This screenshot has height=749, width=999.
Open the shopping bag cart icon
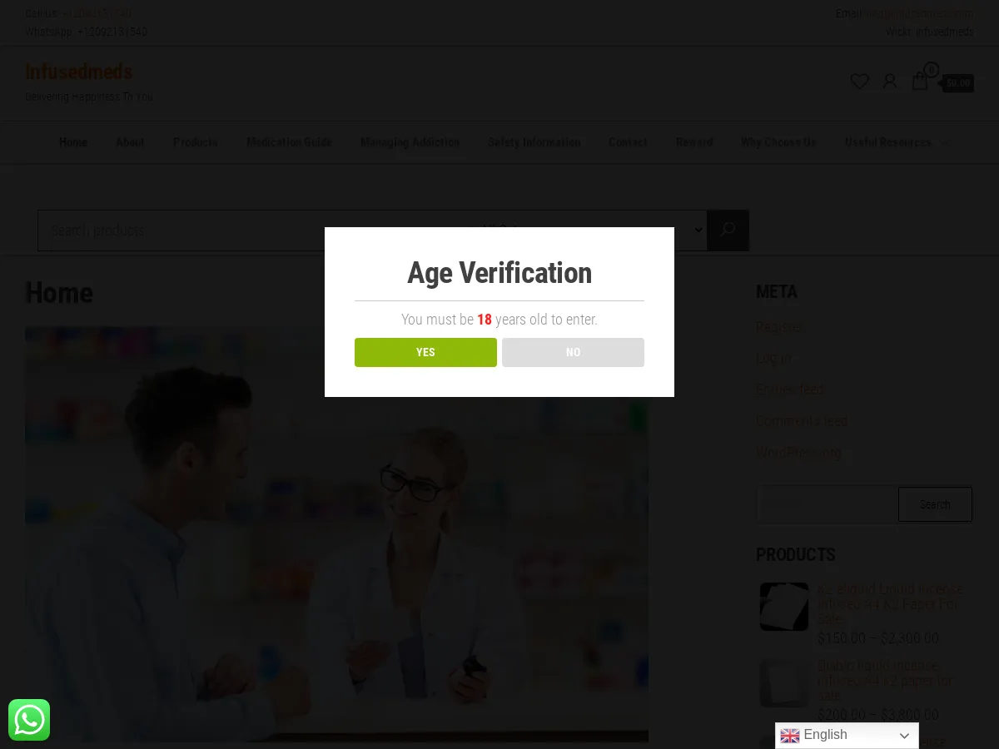point(920,82)
